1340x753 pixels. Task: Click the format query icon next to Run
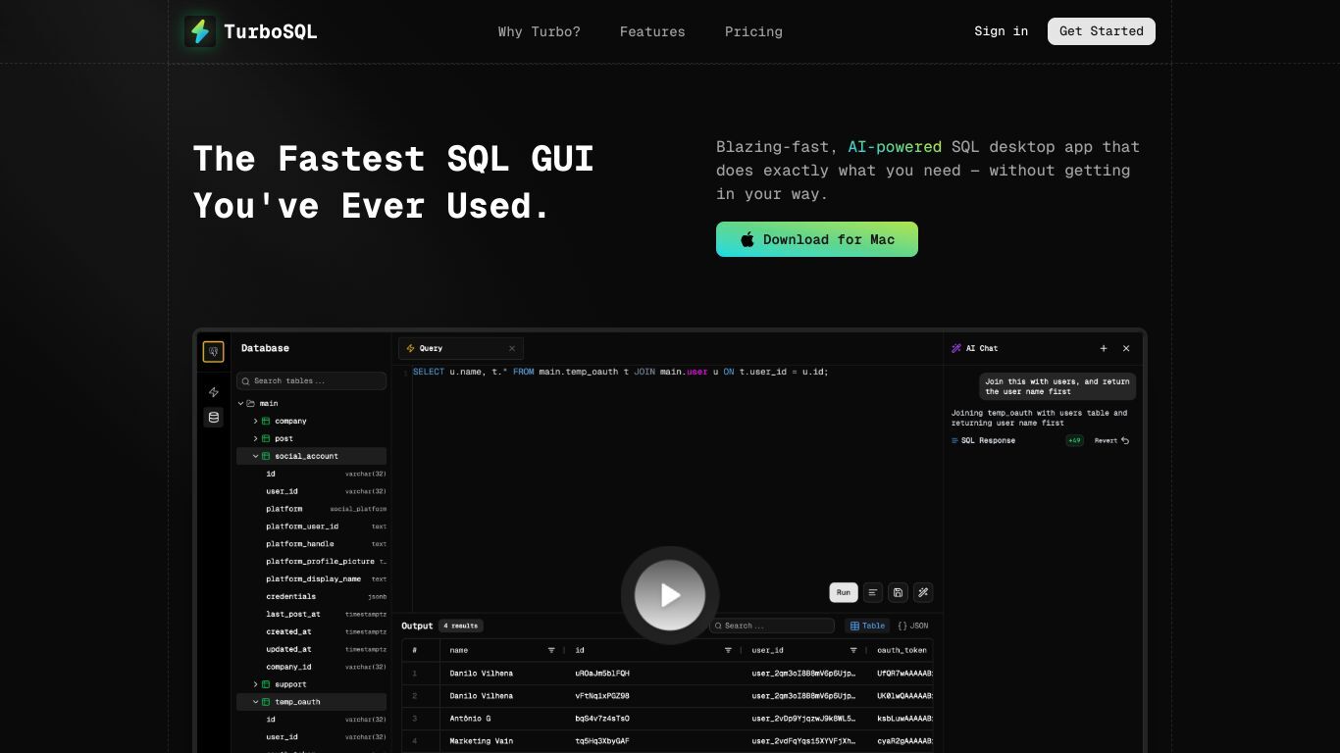click(873, 592)
